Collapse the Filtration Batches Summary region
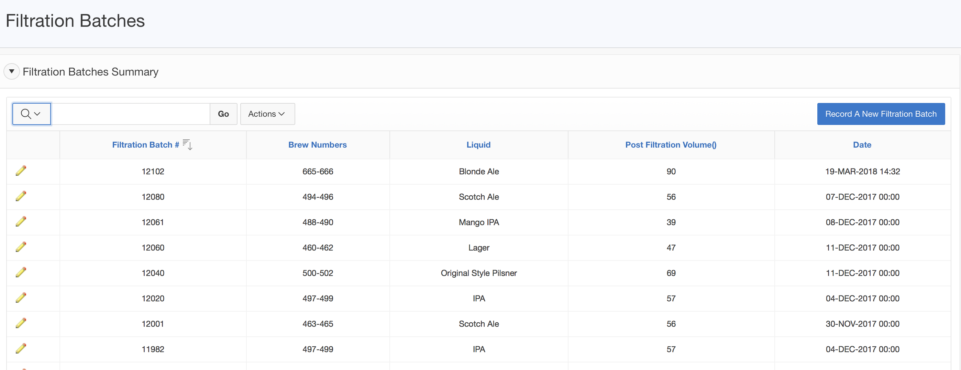This screenshot has width=961, height=370. click(x=12, y=71)
